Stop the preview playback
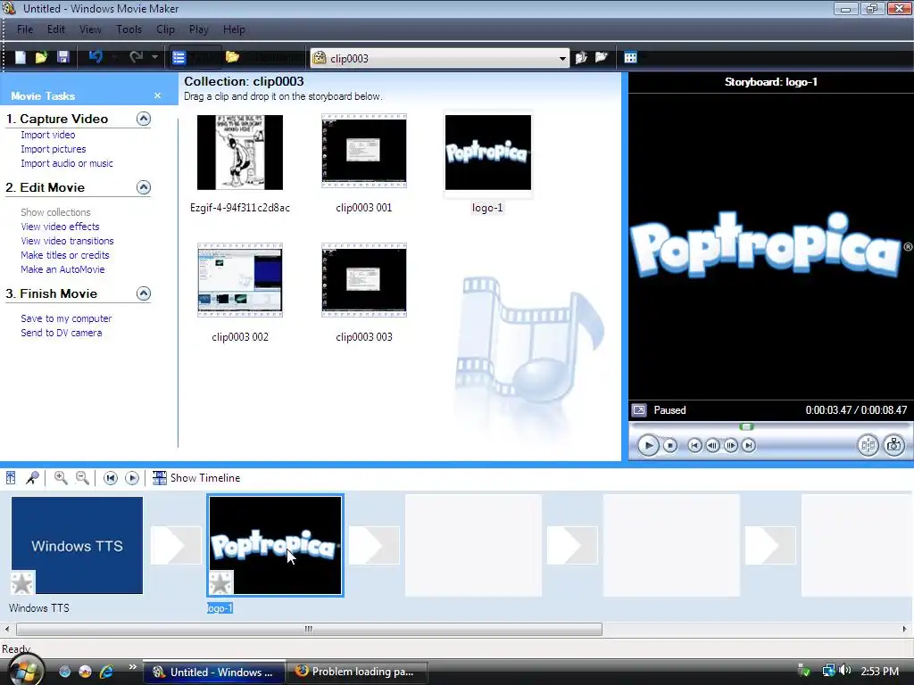Screen dimensions: 914x685 pyautogui.click(x=670, y=446)
